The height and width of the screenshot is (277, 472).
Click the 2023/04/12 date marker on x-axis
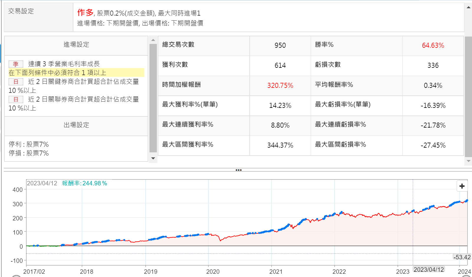[428, 270]
